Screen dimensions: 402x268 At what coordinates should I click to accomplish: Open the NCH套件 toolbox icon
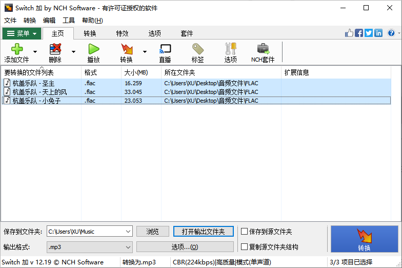click(263, 49)
